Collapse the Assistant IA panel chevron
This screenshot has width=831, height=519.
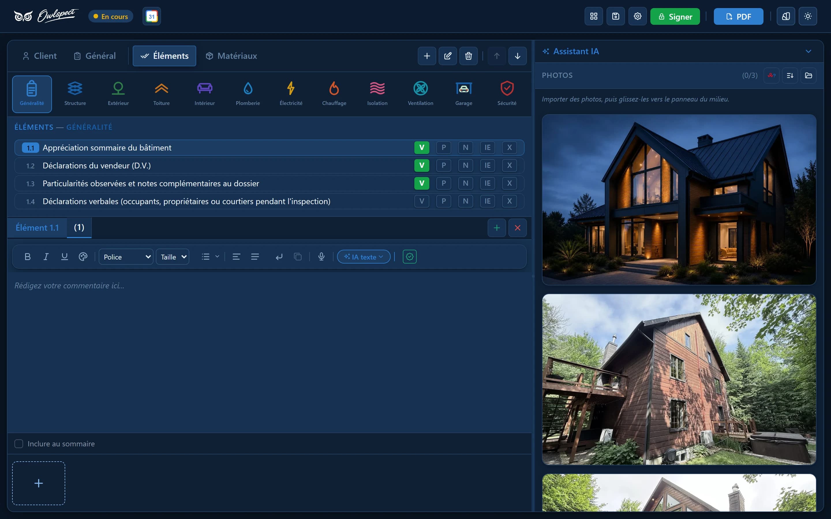[808, 52]
